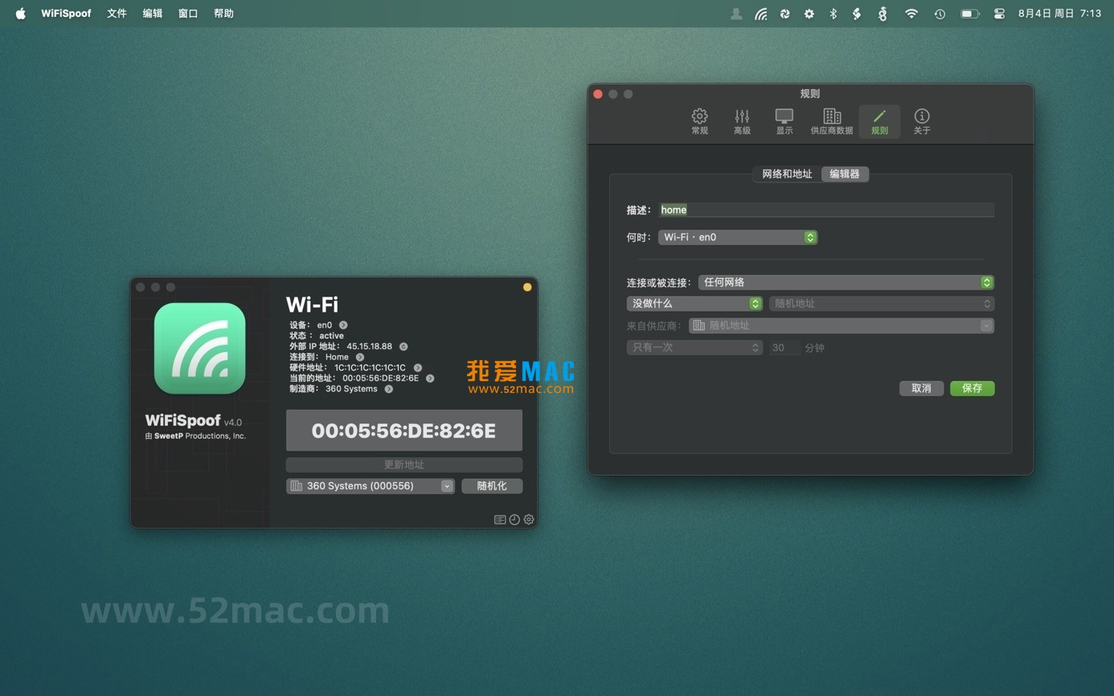Viewport: 1114px width, 696px height.
Task: Open the 关于 about info tab
Action: pyautogui.click(x=921, y=121)
